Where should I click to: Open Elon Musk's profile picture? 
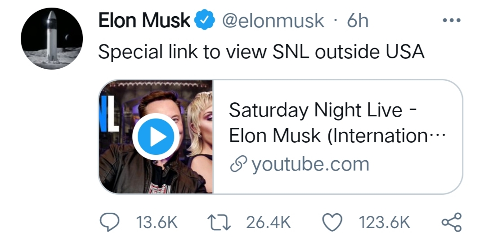point(52,39)
